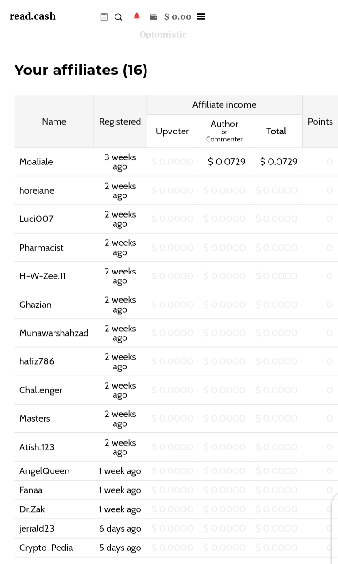Viewport: 338px width, 564px height.
Task: Open the red notifications bell
Action: coord(137,16)
